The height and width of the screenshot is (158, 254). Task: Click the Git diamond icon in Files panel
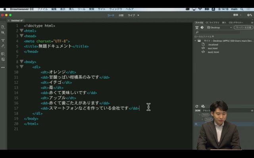pos(202,28)
